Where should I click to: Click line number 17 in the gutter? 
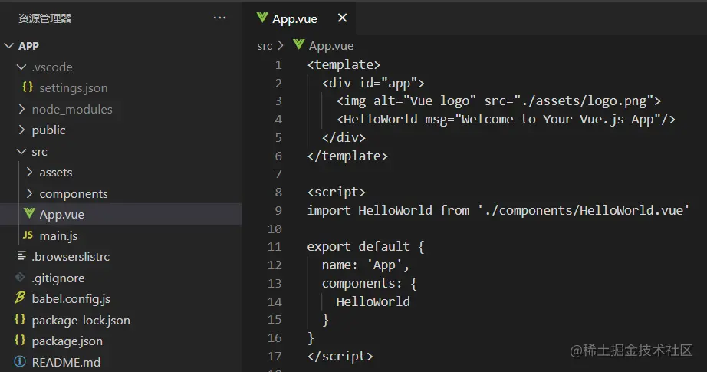click(275, 356)
